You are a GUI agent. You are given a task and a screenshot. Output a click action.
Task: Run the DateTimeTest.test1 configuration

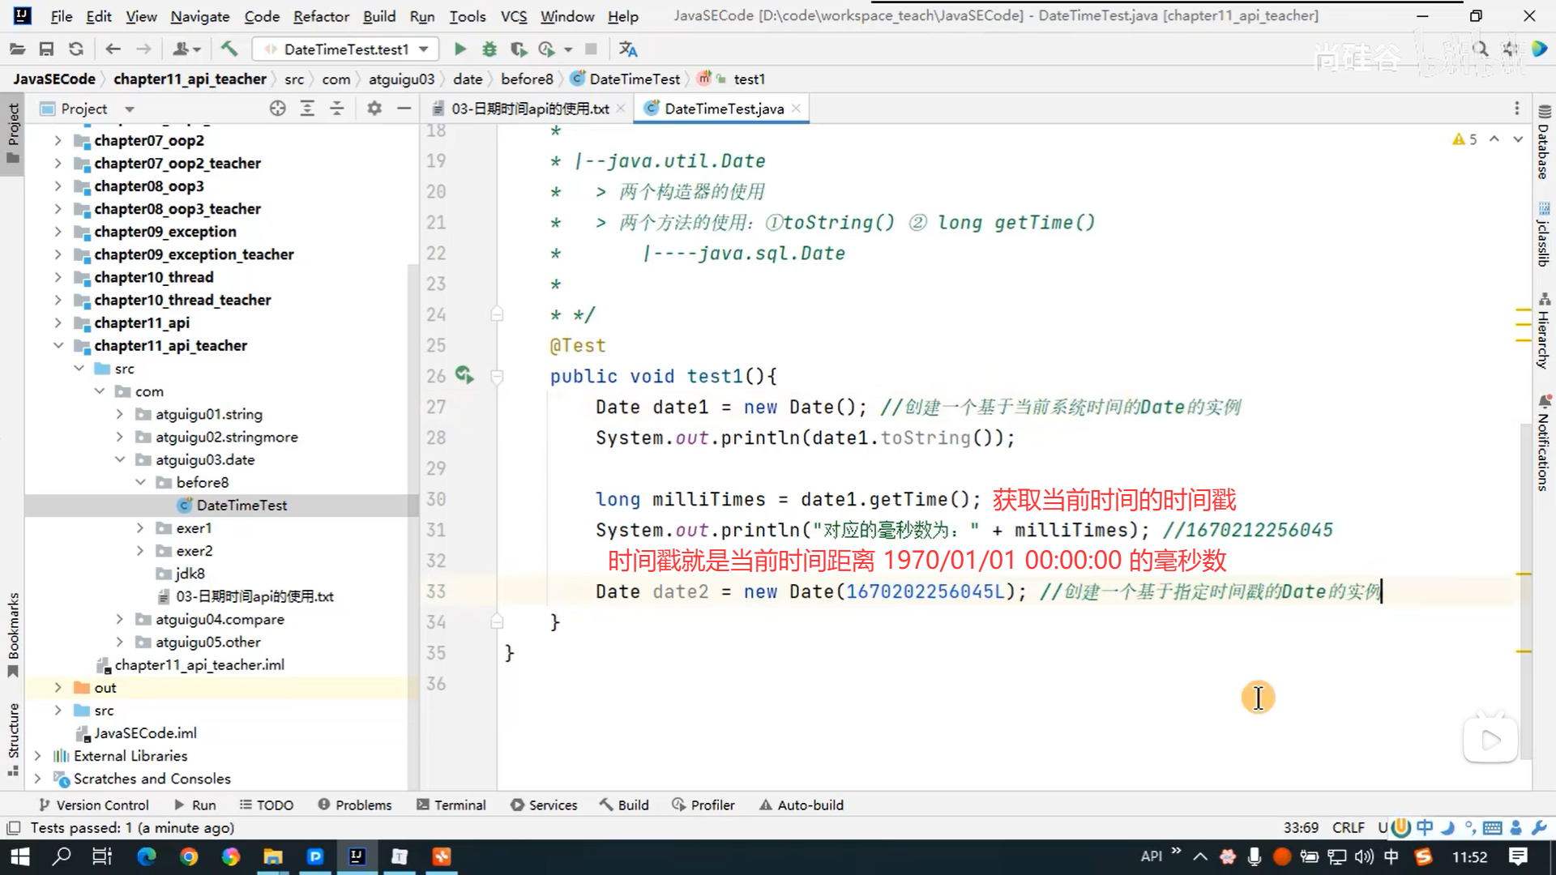click(x=460, y=49)
